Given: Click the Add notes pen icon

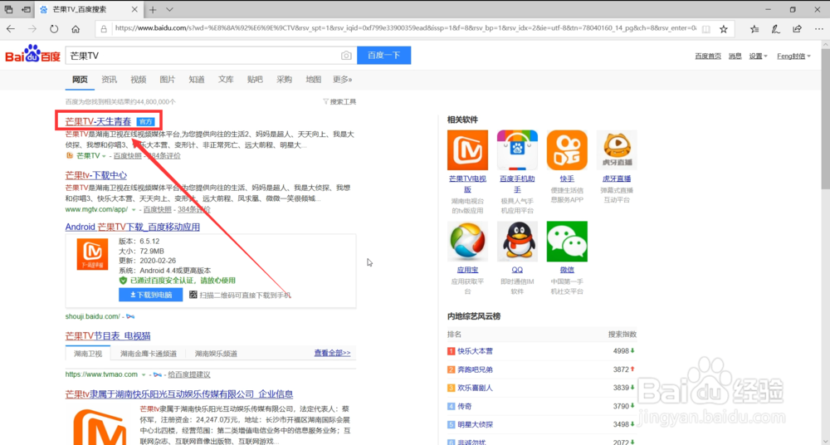Looking at the screenshot, I should 775,29.
